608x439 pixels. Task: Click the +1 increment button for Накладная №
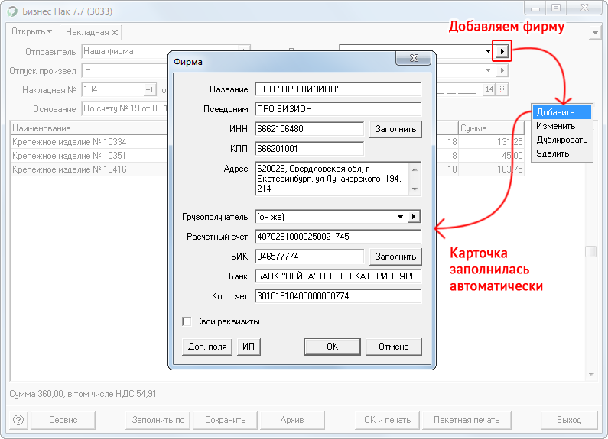click(150, 89)
